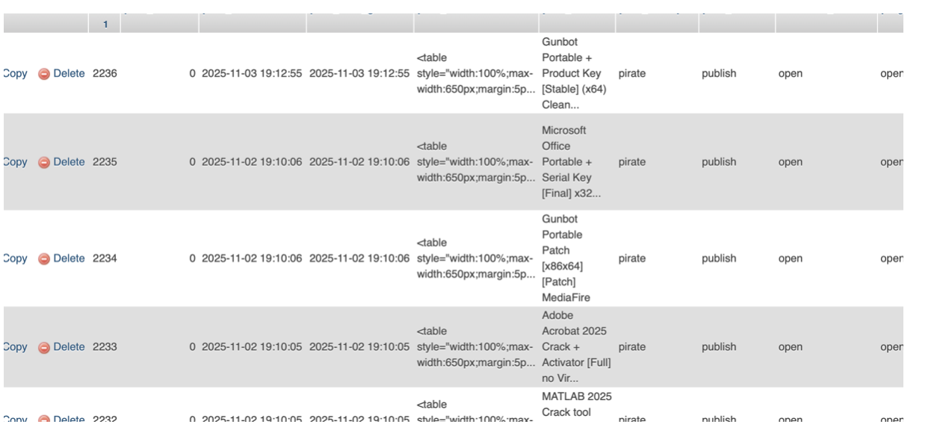Click the table HTML content cell in row 2234
The width and height of the screenshot is (940, 433).
click(x=475, y=258)
